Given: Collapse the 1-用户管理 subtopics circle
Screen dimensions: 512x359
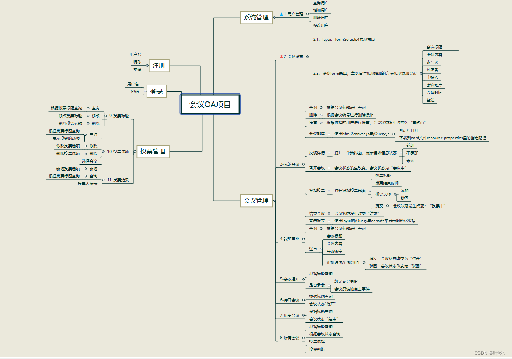Looking at the screenshot, I should (x=307, y=14).
